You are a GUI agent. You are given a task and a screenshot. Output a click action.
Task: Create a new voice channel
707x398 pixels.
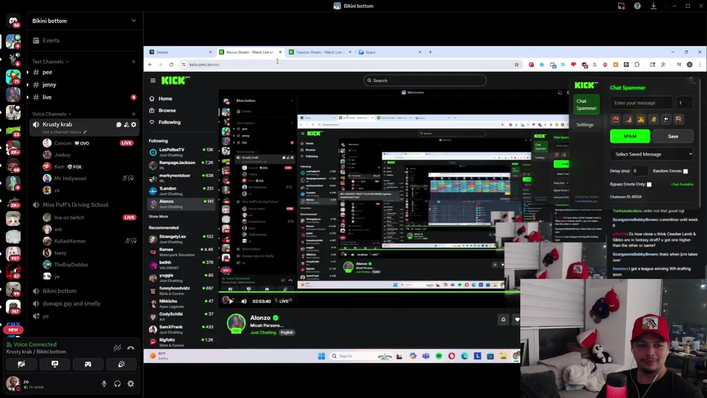tap(133, 114)
